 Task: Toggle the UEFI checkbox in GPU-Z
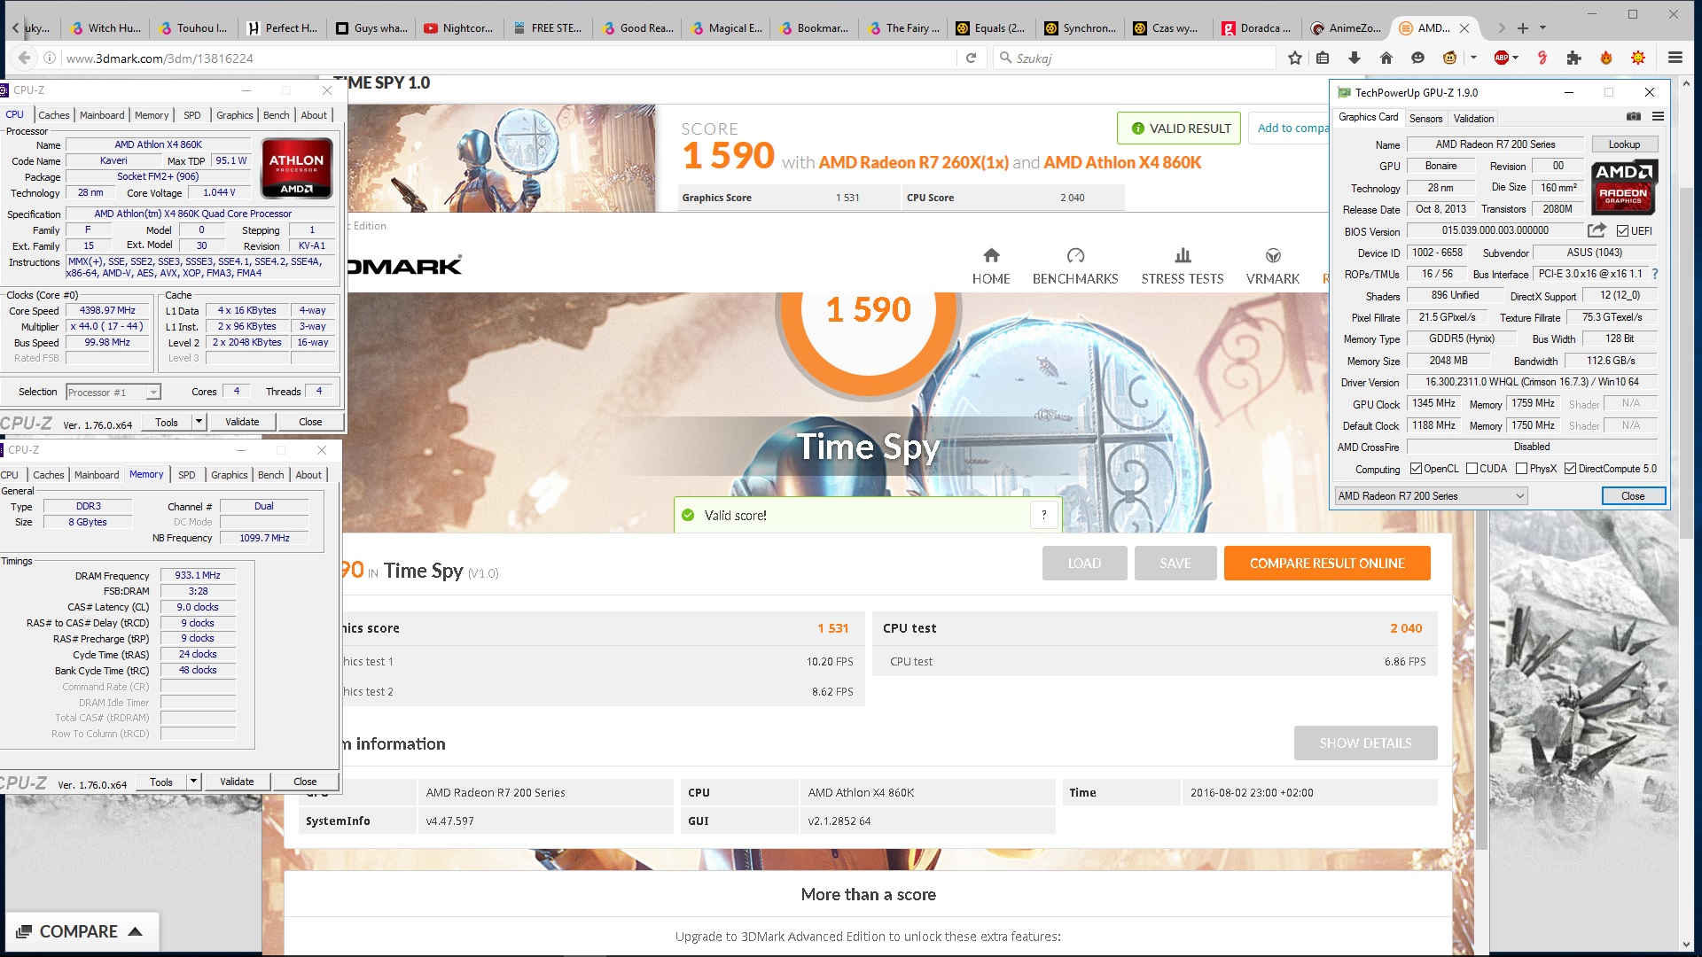coord(1622,231)
